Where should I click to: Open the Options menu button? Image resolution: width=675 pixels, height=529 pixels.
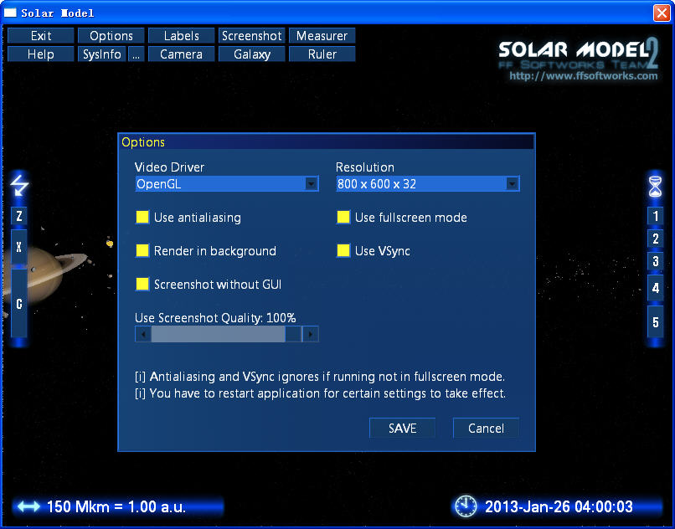pyautogui.click(x=111, y=36)
